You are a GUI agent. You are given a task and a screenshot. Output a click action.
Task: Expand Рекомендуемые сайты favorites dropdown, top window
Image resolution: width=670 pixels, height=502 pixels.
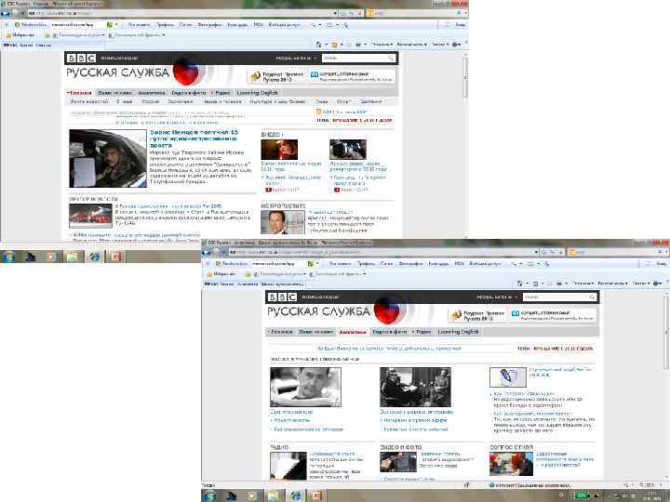103,35
